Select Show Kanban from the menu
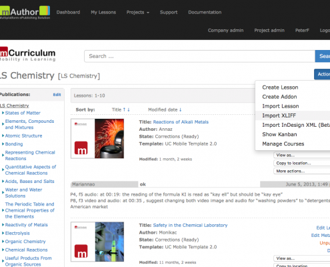330x267 pixels. 279,134
